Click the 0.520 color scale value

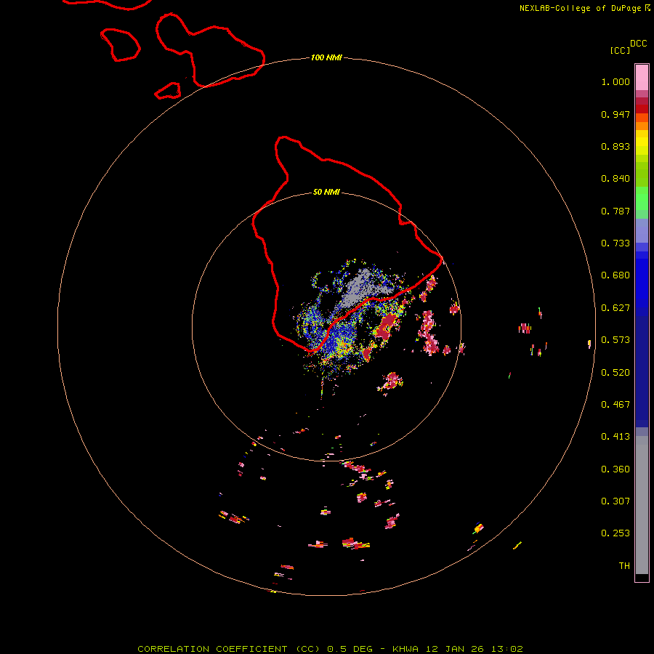[x=615, y=373]
